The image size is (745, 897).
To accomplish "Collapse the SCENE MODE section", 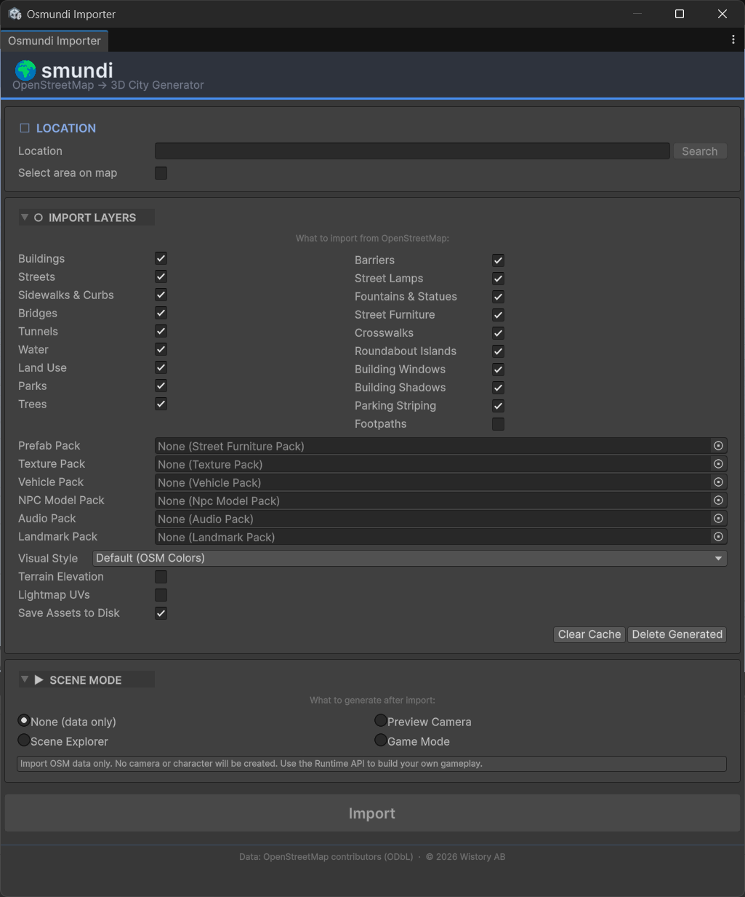I will [25, 679].
